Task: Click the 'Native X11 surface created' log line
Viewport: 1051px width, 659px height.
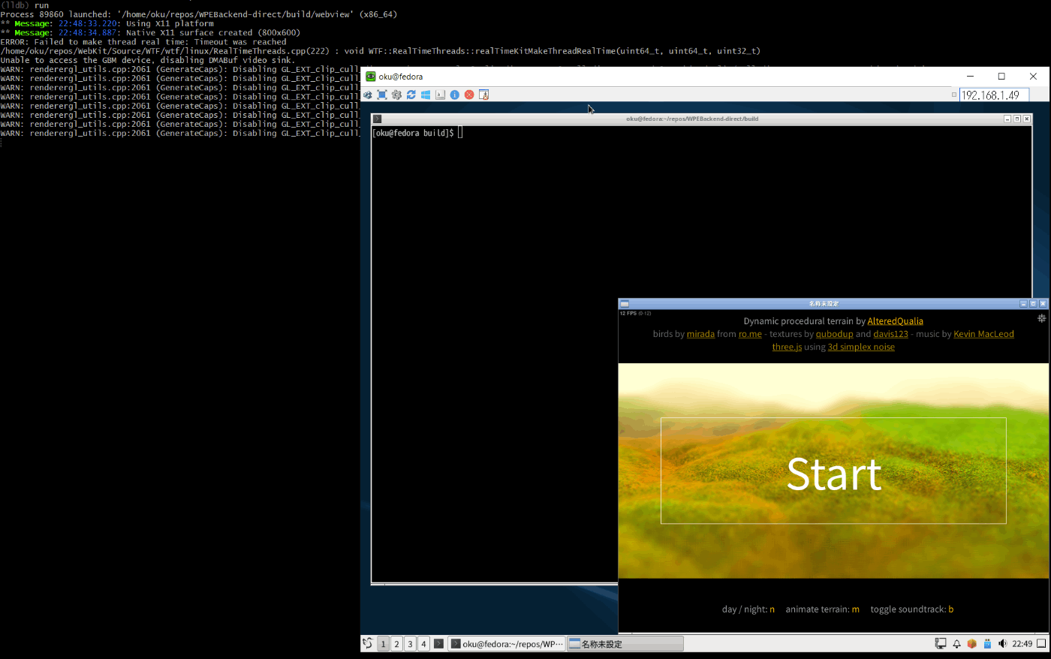Action: tap(150, 33)
